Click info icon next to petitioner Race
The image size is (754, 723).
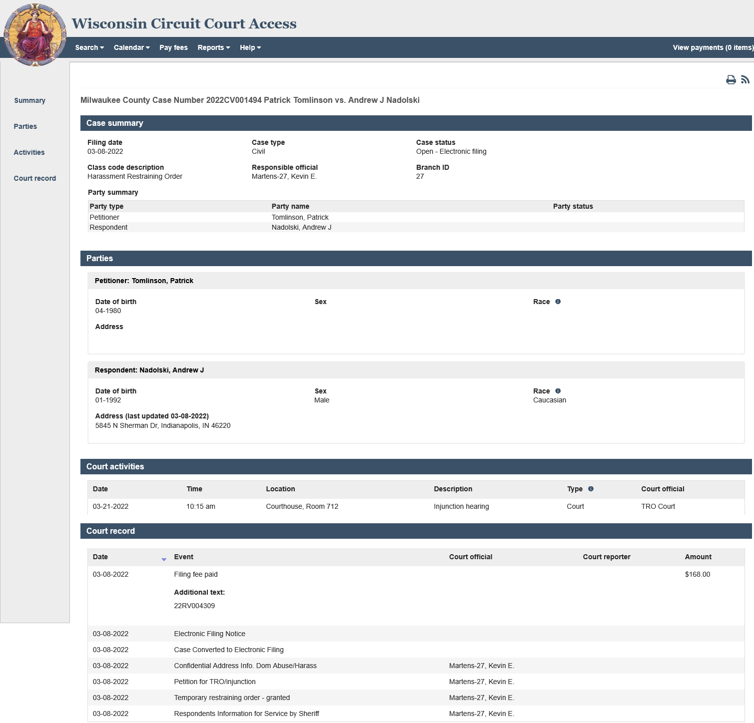coord(558,302)
